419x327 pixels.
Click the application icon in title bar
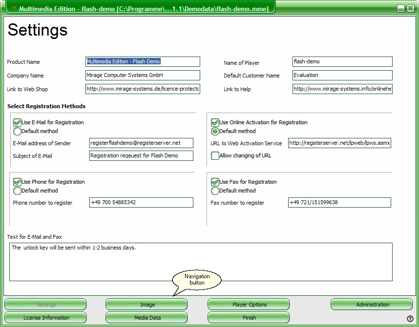click(14, 9)
